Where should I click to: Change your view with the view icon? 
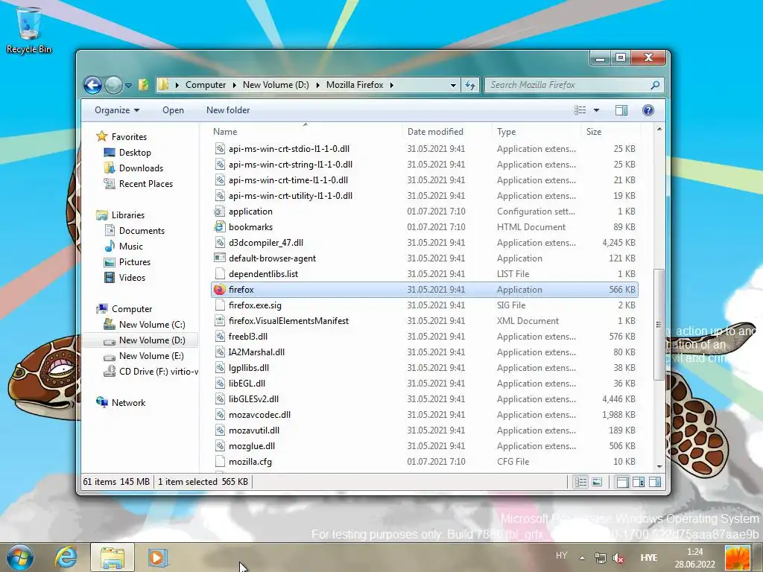(580, 110)
